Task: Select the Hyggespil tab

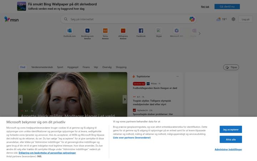Action: pyautogui.click(x=73, y=67)
